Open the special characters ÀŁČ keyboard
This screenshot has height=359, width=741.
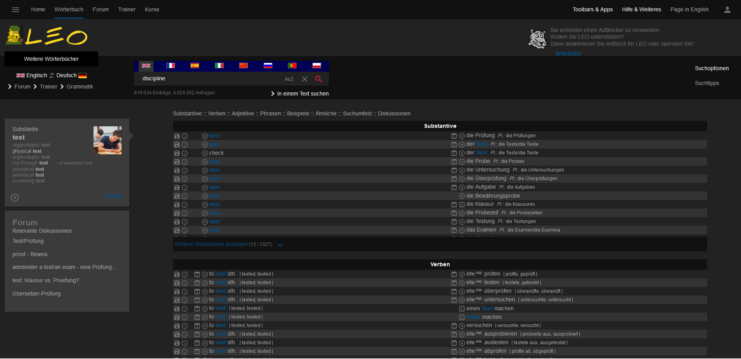pos(289,79)
